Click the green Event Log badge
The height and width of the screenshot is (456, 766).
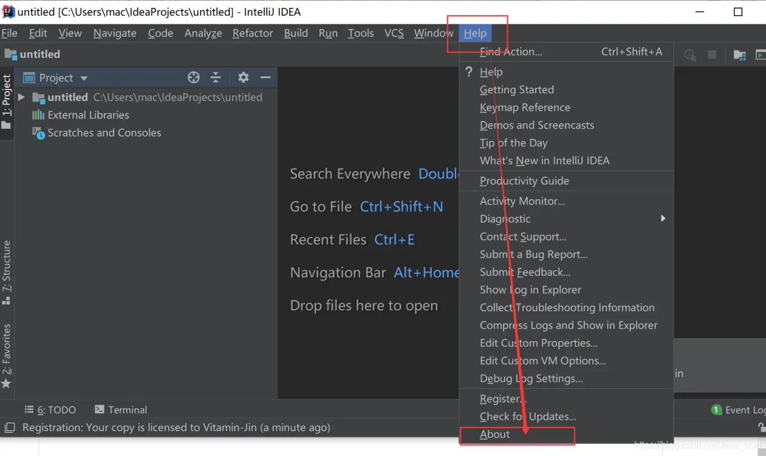tap(716, 410)
